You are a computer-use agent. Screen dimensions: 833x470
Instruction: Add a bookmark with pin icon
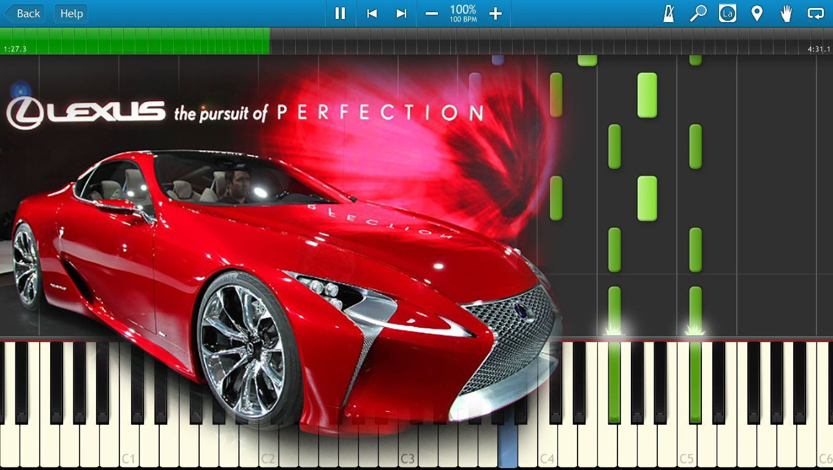[757, 13]
